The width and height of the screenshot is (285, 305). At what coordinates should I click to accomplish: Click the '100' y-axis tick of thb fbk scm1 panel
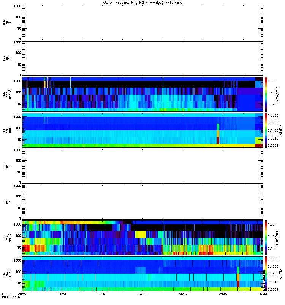[18, 128]
